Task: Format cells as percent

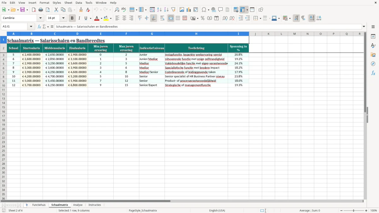Action: (203, 18)
